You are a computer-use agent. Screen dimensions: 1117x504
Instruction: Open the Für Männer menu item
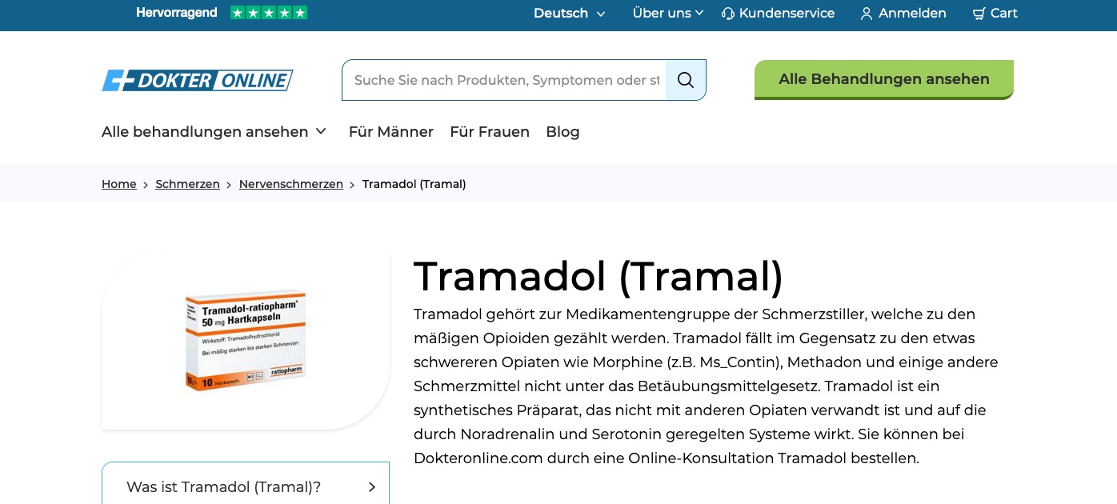[391, 131]
